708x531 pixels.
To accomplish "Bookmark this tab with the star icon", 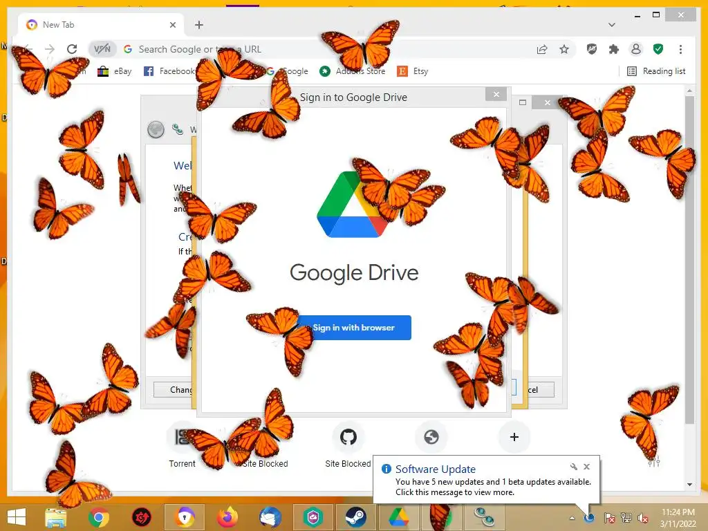I will point(564,49).
